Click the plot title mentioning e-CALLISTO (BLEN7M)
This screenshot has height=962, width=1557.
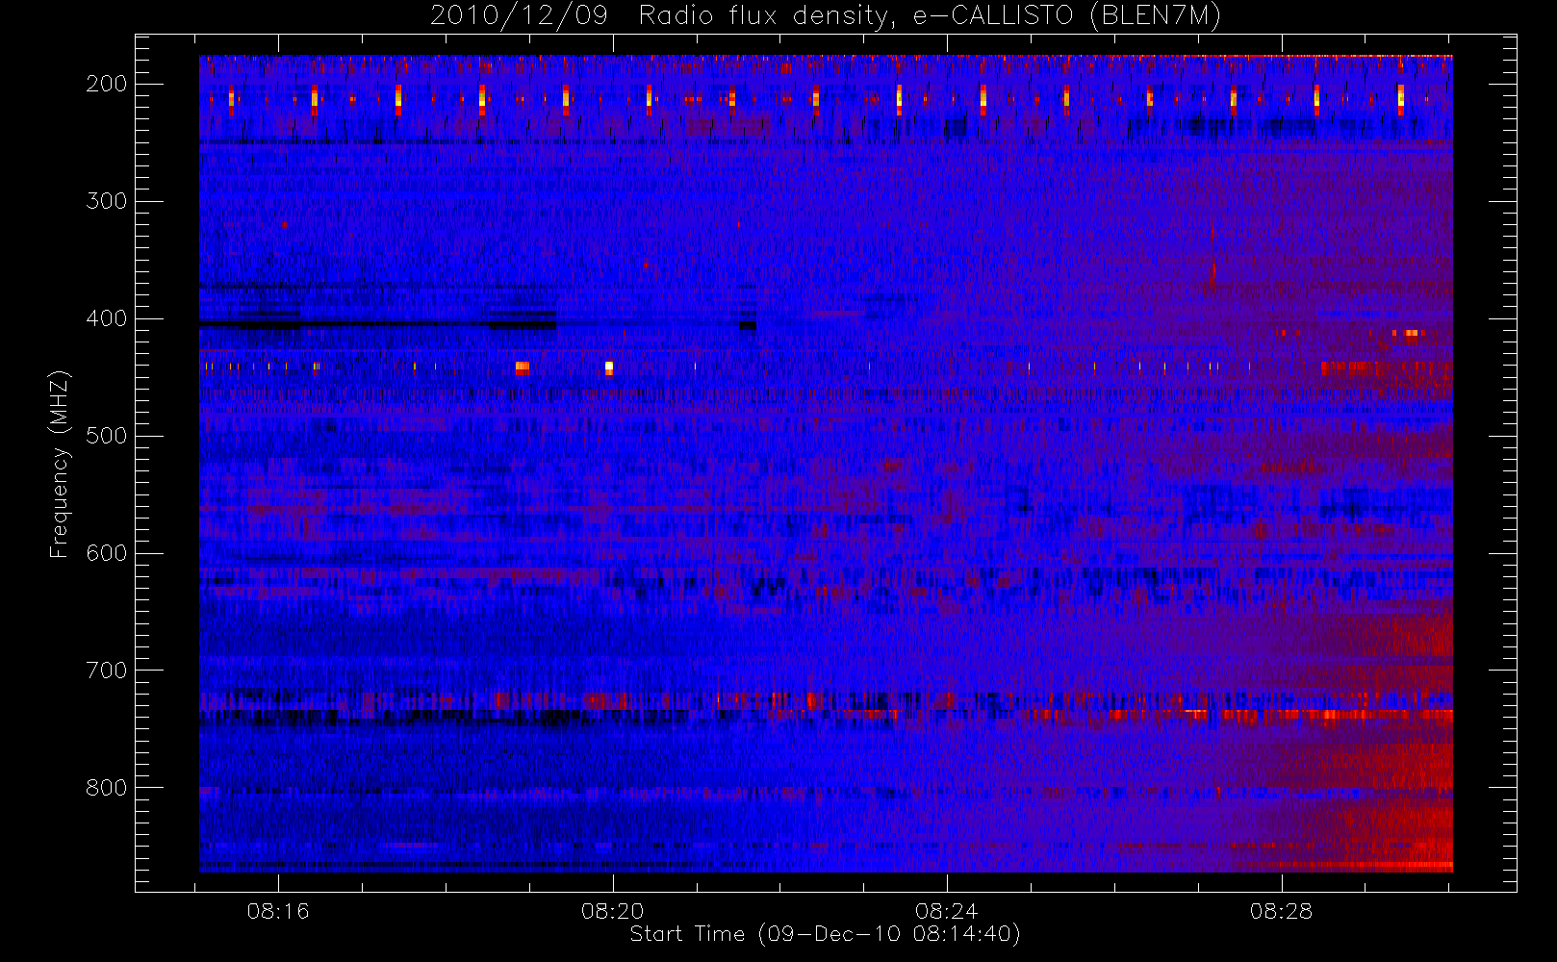coord(825,16)
